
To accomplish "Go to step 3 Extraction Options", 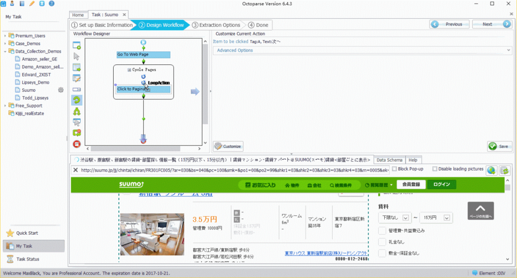I will pyautogui.click(x=216, y=25).
